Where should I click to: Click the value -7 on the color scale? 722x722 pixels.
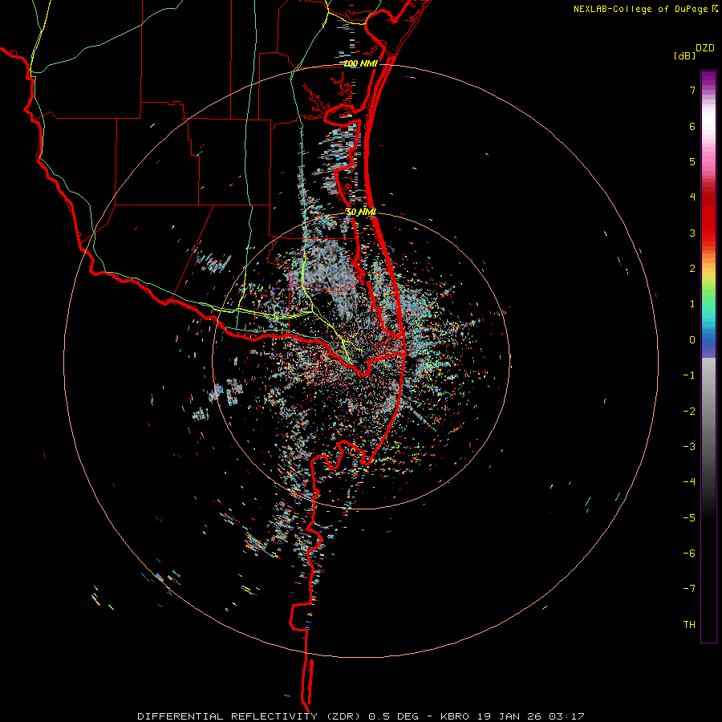[x=689, y=589]
